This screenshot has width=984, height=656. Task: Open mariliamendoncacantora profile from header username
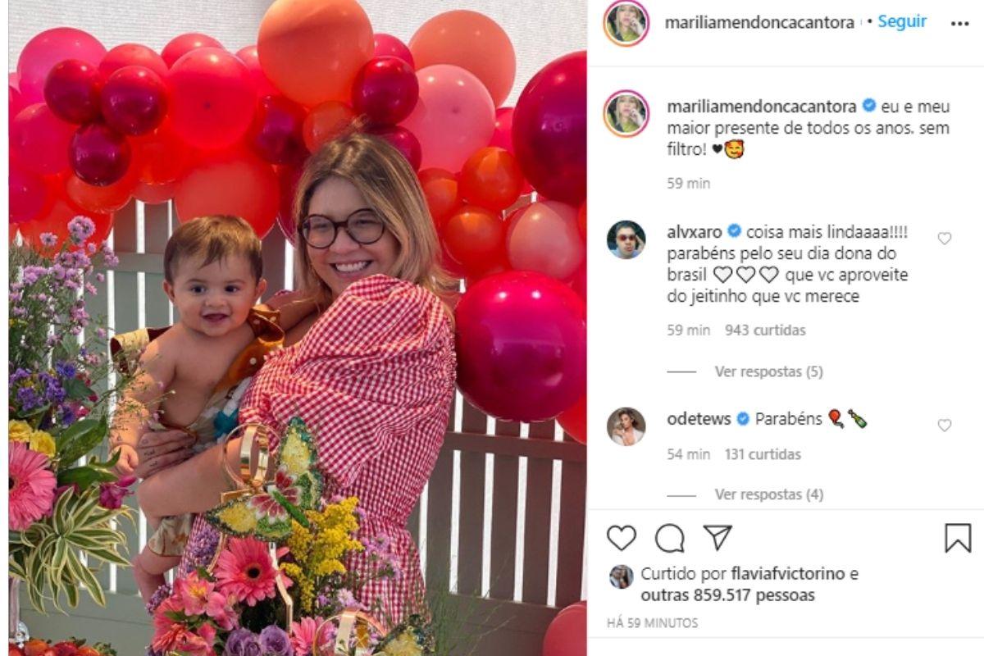tap(760, 23)
